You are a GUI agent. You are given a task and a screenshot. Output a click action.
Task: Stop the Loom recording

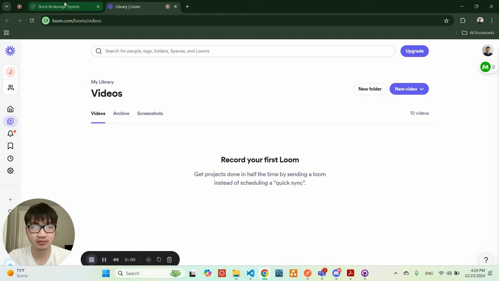[92, 260]
